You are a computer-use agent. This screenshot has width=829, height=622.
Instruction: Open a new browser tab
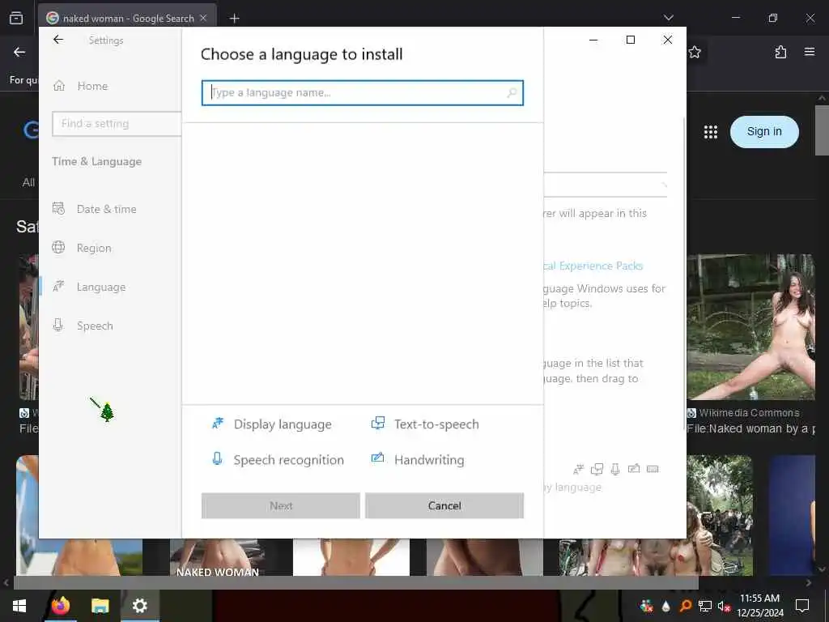(234, 19)
